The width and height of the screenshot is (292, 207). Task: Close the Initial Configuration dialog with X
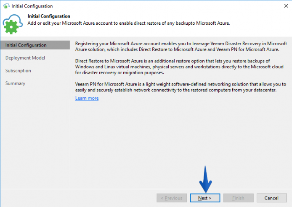(x=286, y=6)
